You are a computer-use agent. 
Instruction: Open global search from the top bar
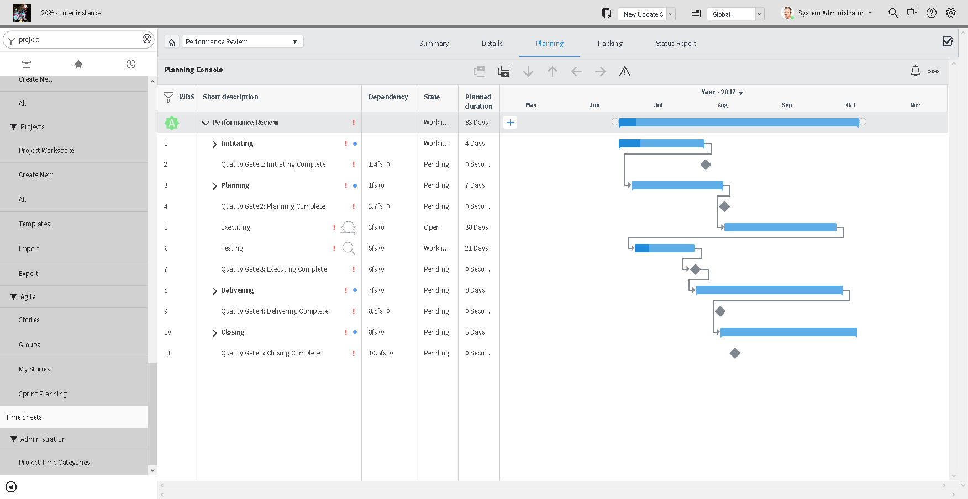tap(893, 12)
